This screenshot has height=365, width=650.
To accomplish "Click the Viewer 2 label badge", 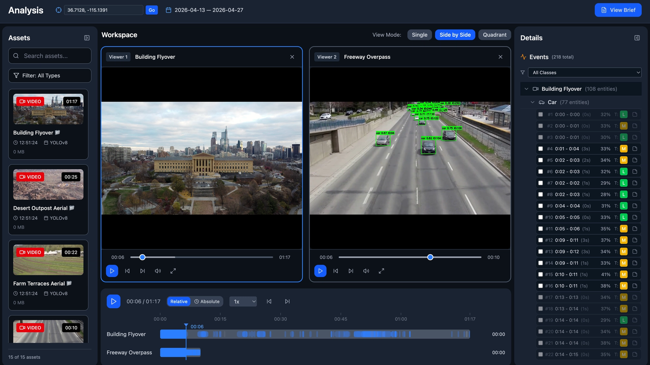I will pyautogui.click(x=327, y=57).
